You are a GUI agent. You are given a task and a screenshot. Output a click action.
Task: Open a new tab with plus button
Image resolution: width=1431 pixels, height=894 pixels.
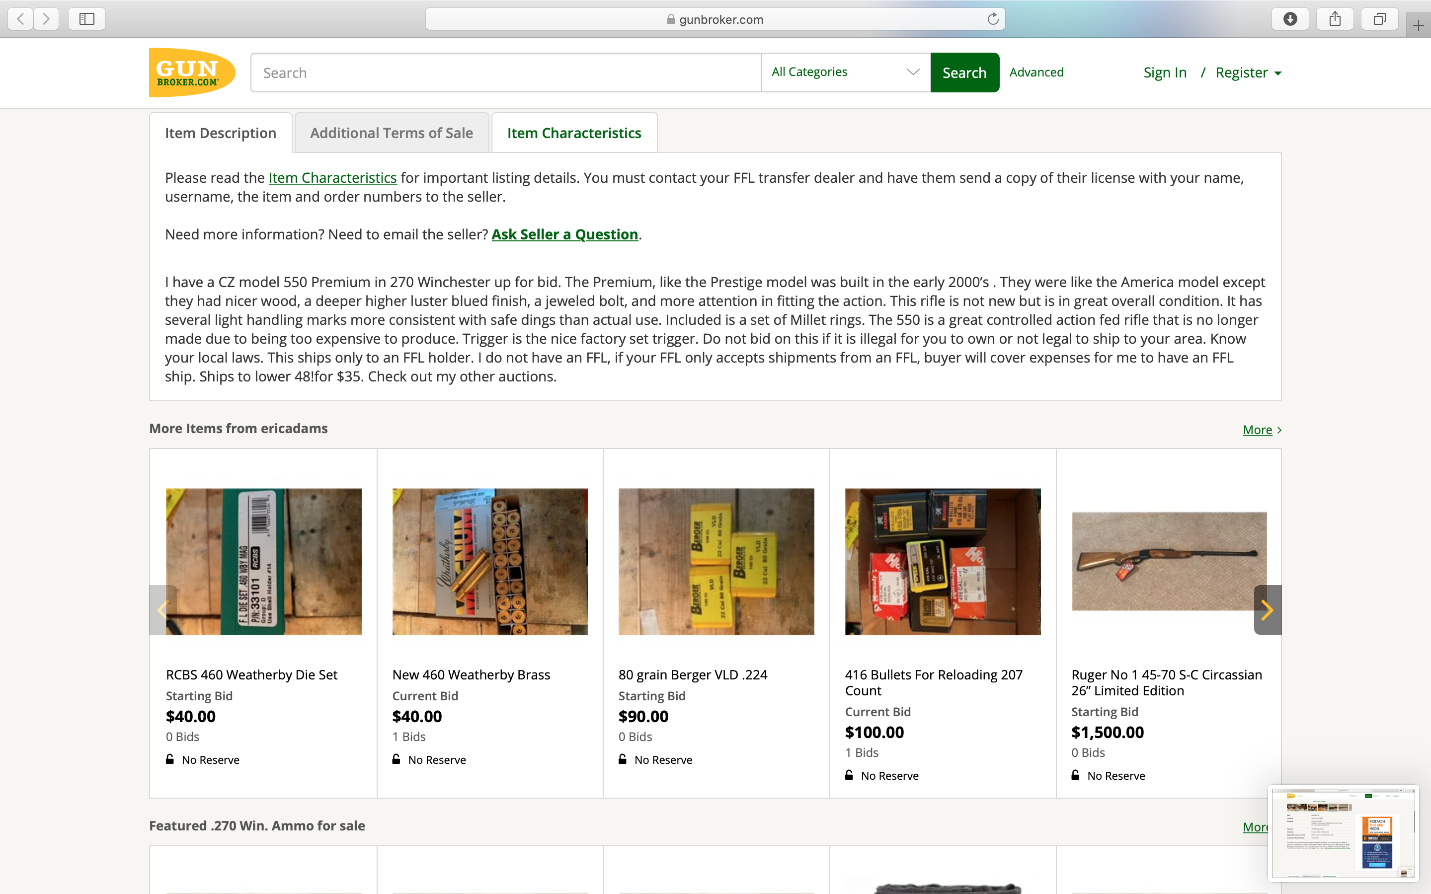[x=1418, y=25]
